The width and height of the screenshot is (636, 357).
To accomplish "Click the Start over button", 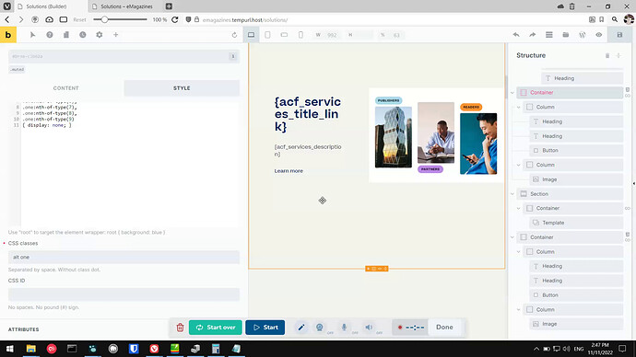I will pos(216,327).
